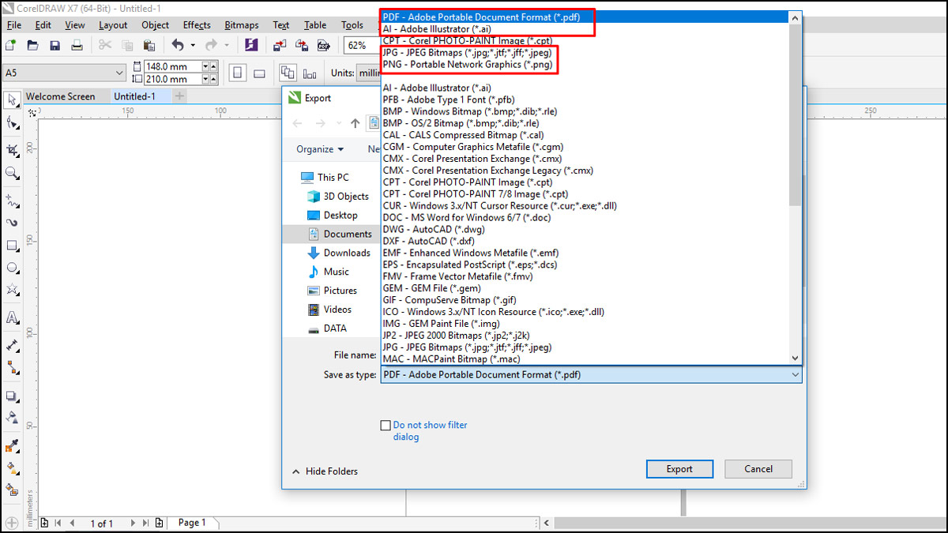Open the A5 page size dropdown
948x533 pixels.
pyautogui.click(x=64, y=73)
